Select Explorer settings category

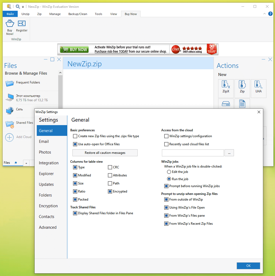(52, 173)
